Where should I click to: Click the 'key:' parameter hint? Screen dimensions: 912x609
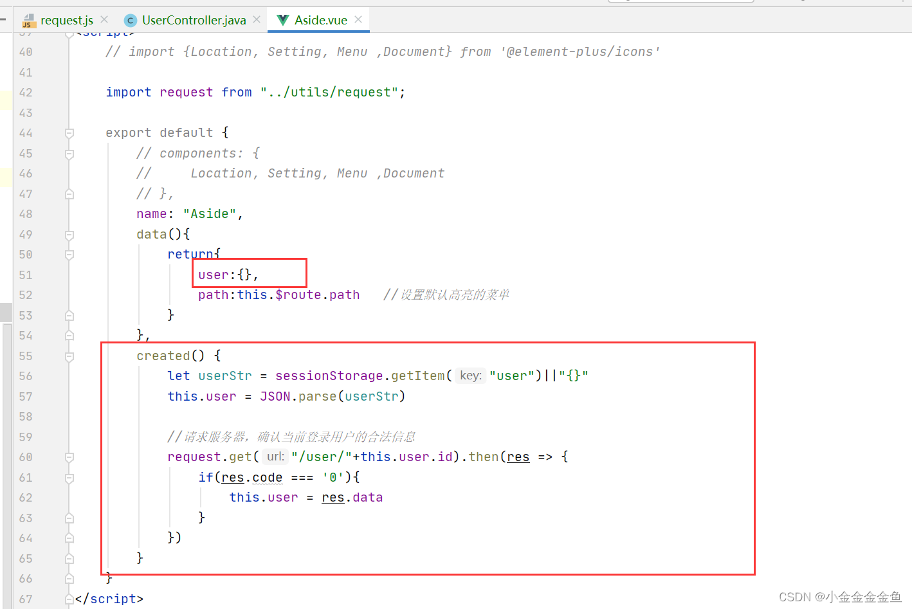471,376
